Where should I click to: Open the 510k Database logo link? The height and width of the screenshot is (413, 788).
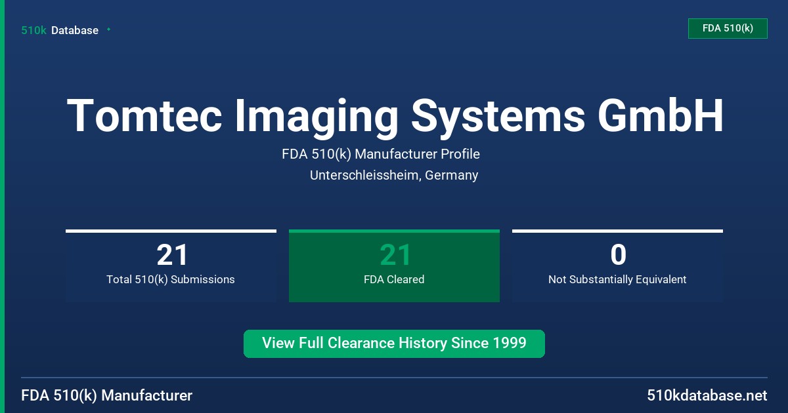60,30
